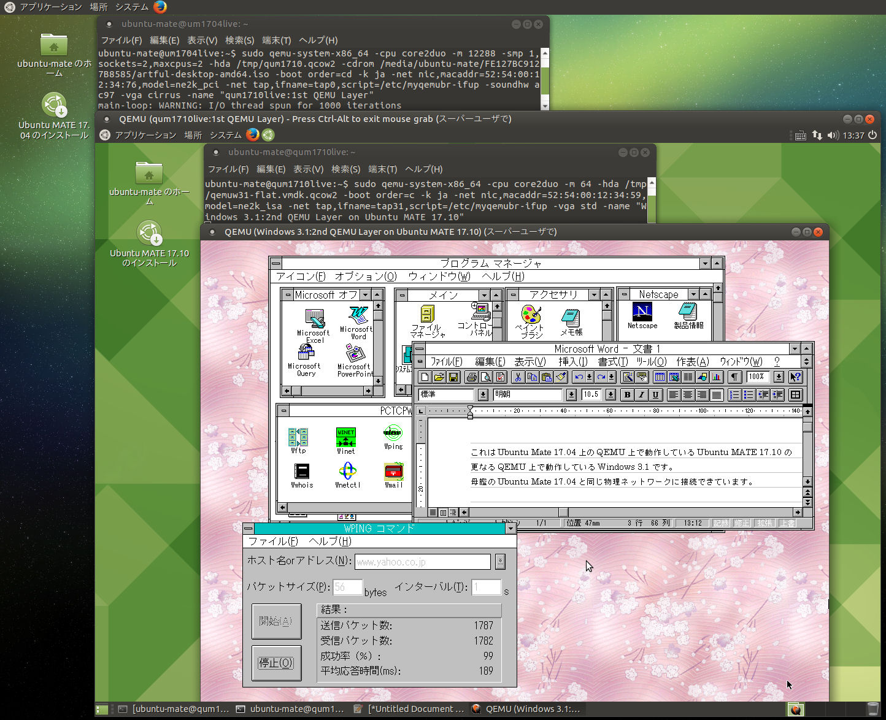Open the font size 10.5 dropdown arrow
This screenshot has height=720, width=886.
(611, 394)
